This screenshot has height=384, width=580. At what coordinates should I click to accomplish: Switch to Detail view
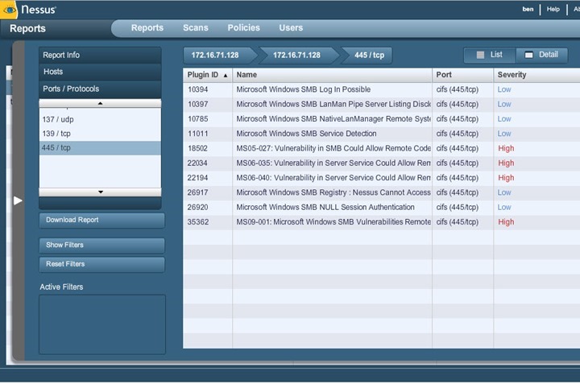pos(541,55)
